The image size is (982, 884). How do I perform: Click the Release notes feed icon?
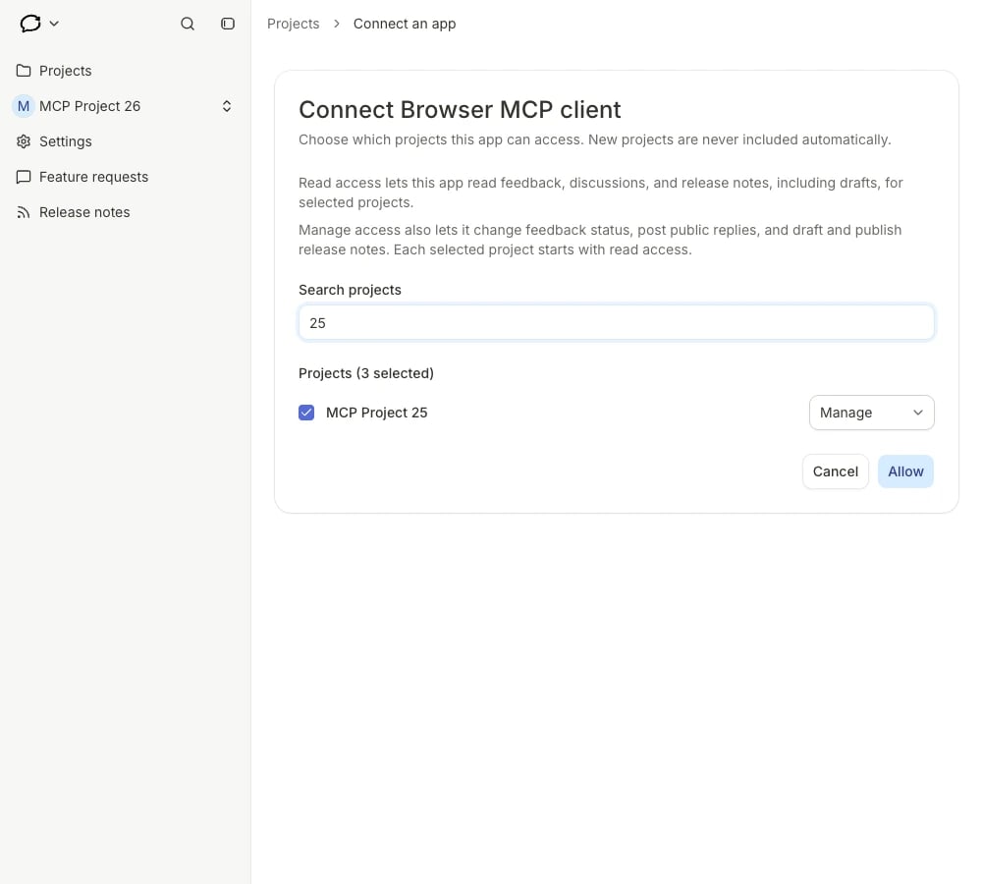24,212
